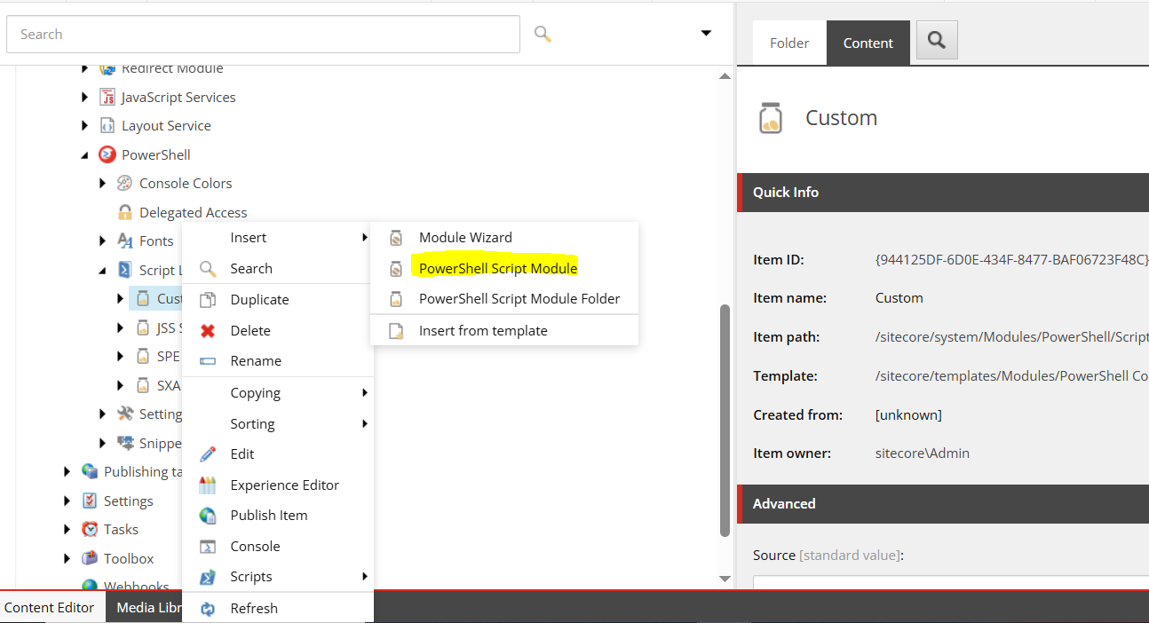Choose Rename from the context menu
1149x623 pixels.
[x=277, y=360]
